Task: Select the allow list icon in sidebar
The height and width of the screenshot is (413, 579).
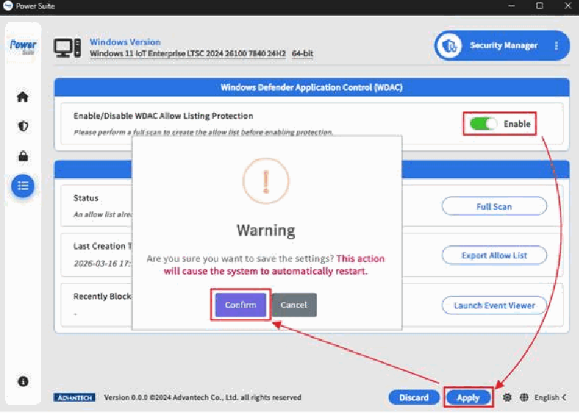Action: (23, 185)
